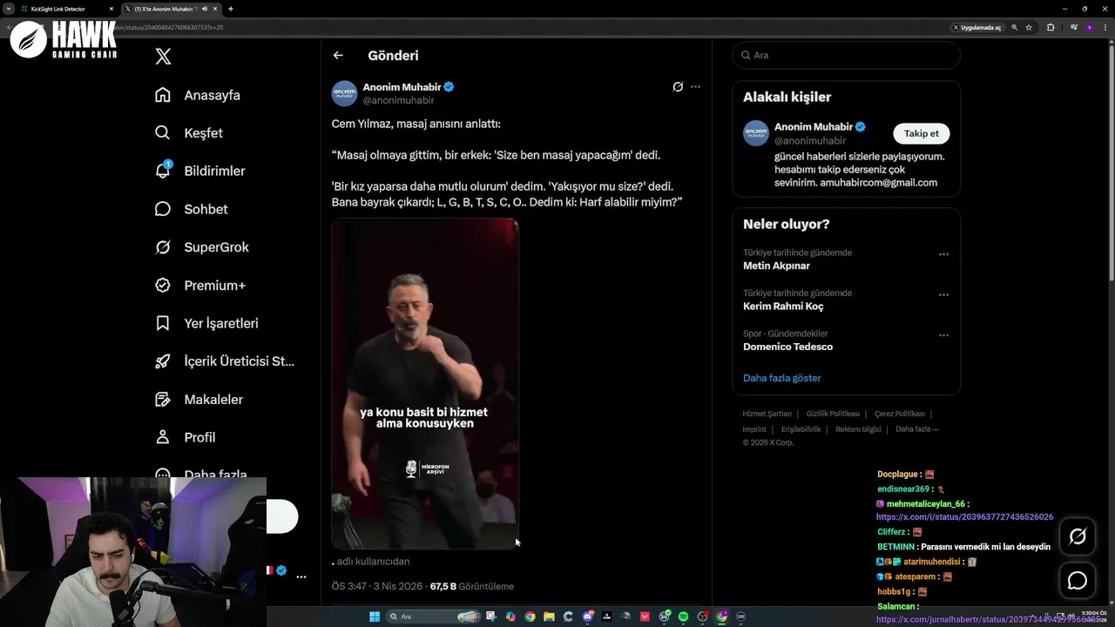Expand Daha fazla footer options
1115x627 pixels.
click(916, 429)
